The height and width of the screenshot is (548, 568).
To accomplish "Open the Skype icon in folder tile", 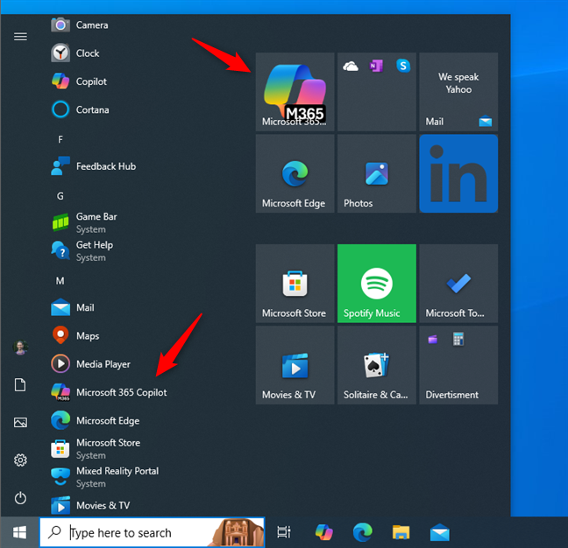I will point(403,66).
